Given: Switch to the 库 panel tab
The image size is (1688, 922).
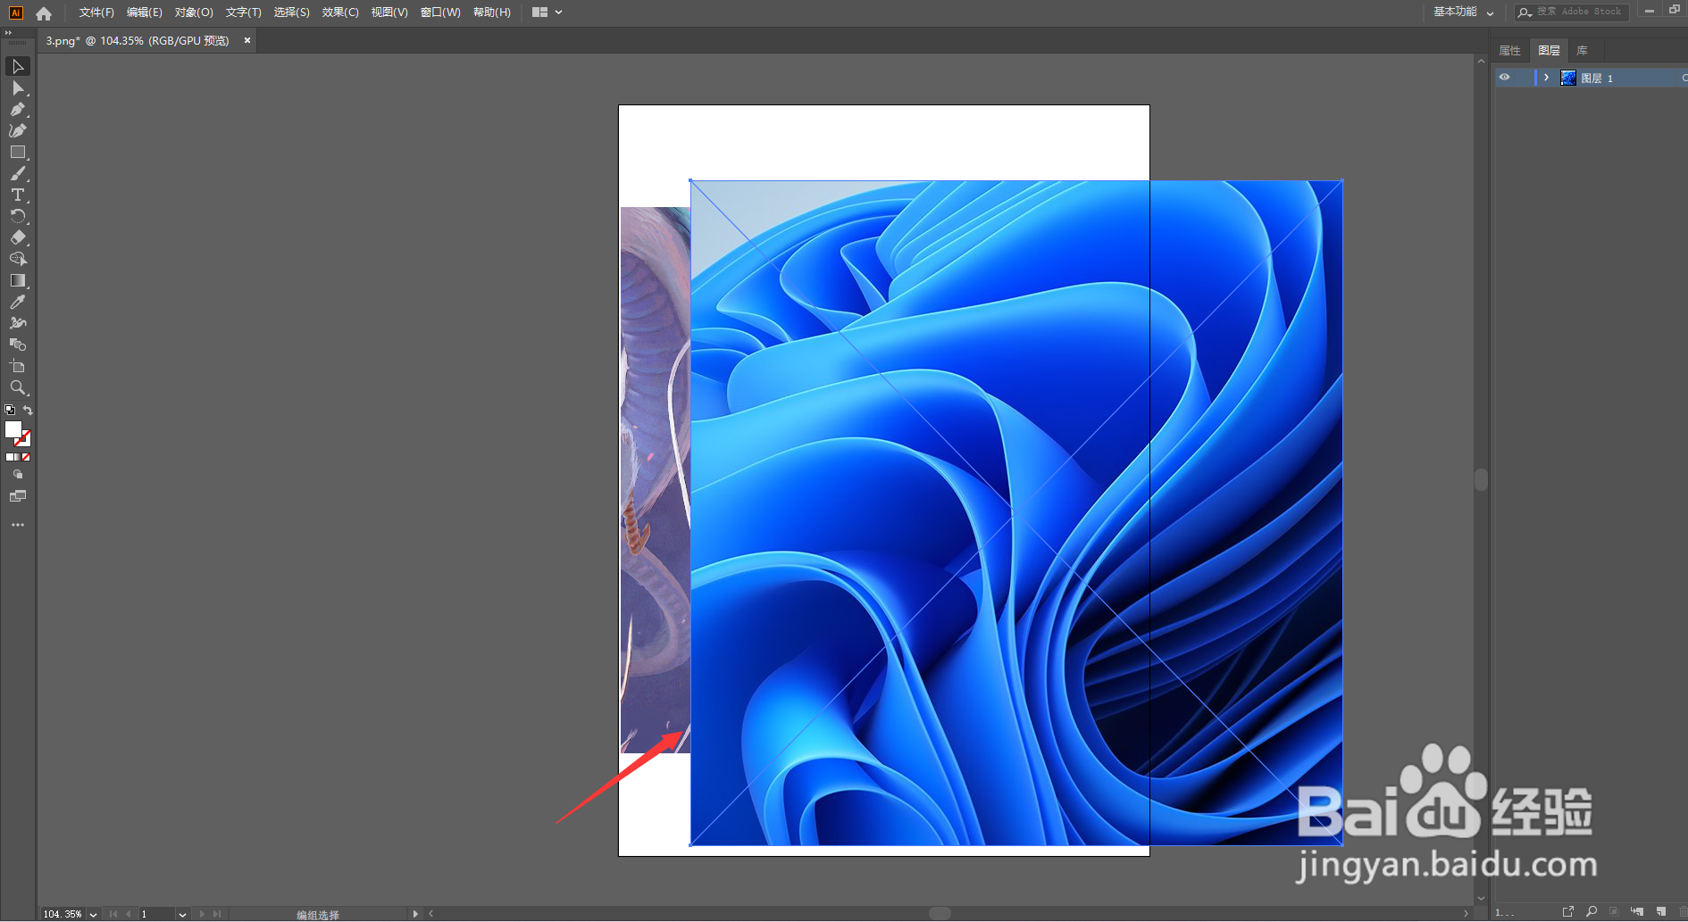Looking at the screenshot, I should point(1583,51).
